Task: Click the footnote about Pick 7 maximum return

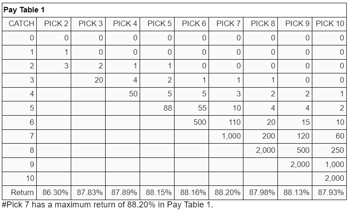Action: point(107,205)
